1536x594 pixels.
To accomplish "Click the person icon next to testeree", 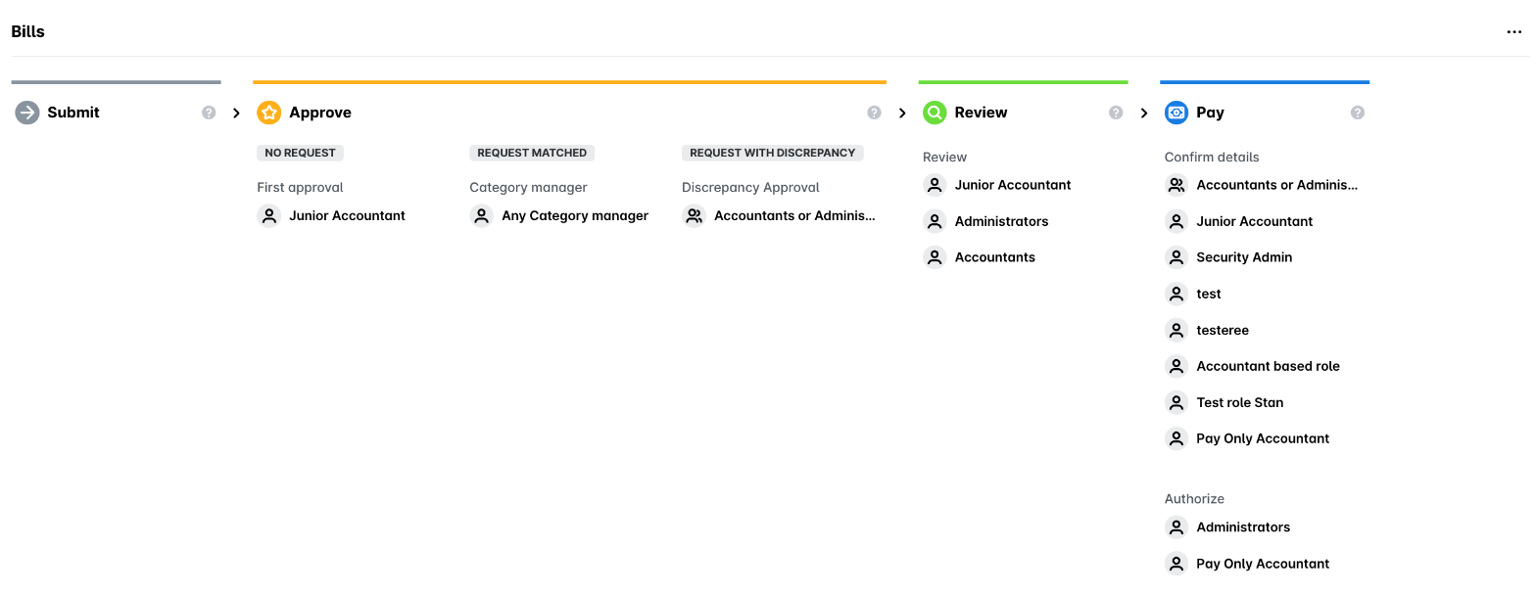I will click(1176, 330).
